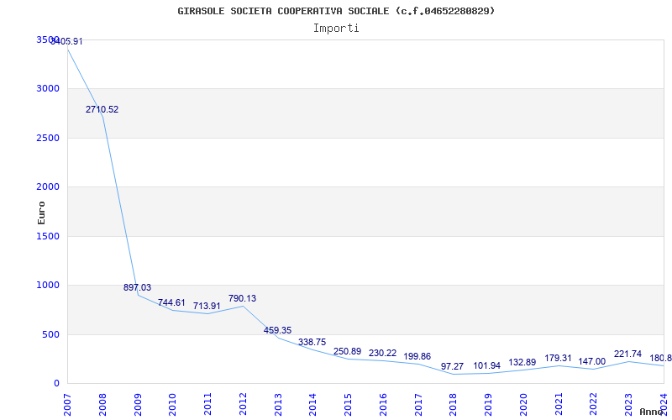Click the 97.27 data label
This screenshot has width=672, height=420.
pos(452,367)
